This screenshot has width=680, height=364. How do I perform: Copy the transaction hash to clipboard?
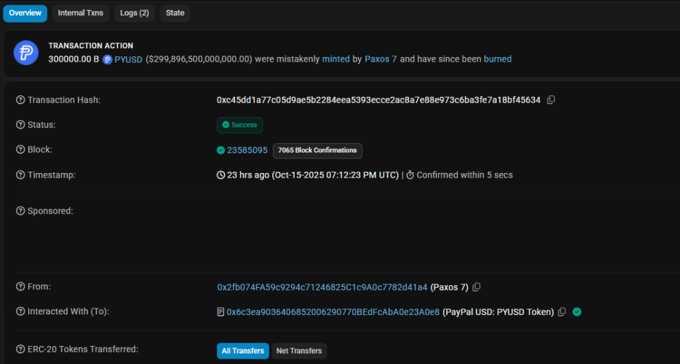551,100
